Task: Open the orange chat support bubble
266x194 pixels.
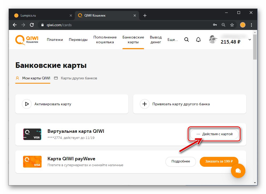Action: click(x=238, y=170)
